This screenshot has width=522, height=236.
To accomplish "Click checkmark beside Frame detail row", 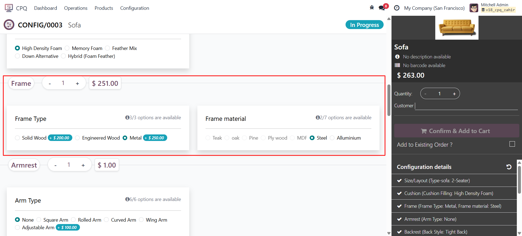I will pos(399,206).
